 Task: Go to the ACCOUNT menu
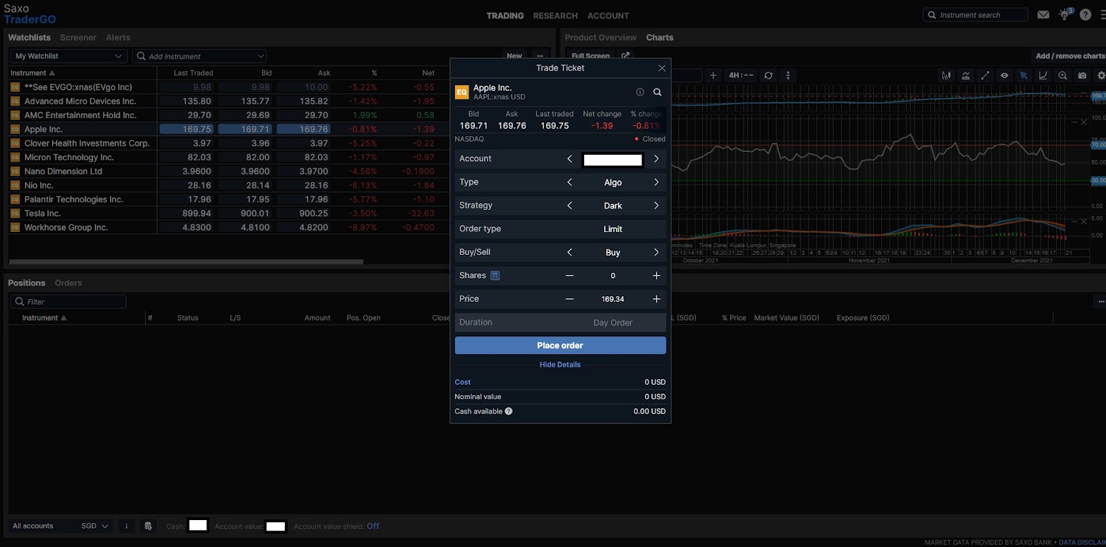(x=608, y=16)
